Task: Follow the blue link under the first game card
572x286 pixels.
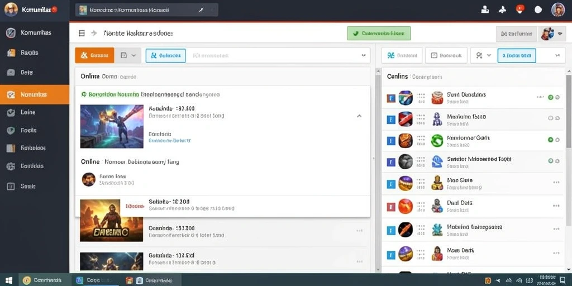Action: [169, 140]
